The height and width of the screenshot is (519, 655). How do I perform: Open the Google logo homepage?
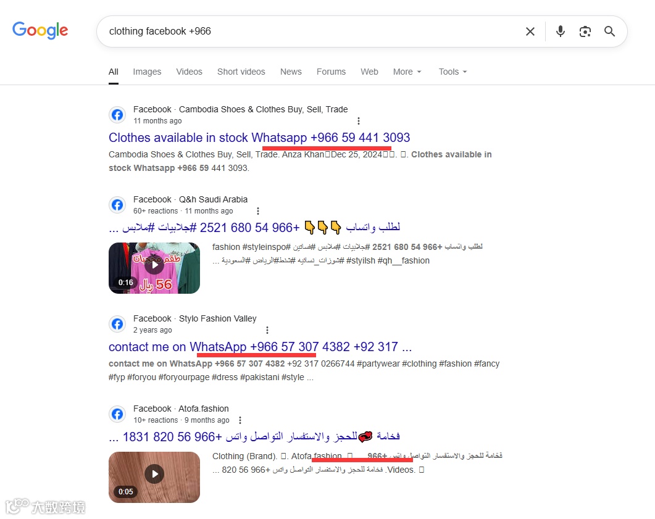coord(40,30)
